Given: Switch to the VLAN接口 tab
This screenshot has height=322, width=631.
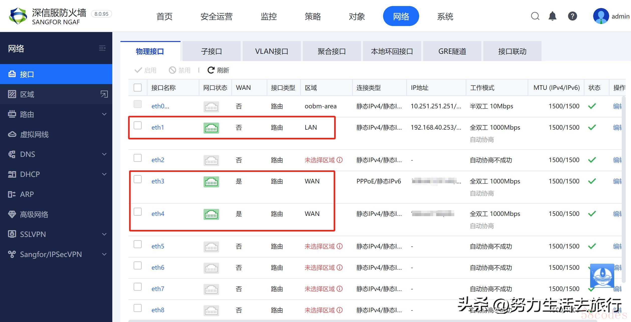Looking at the screenshot, I should pyautogui.click(x=272, y=51).
